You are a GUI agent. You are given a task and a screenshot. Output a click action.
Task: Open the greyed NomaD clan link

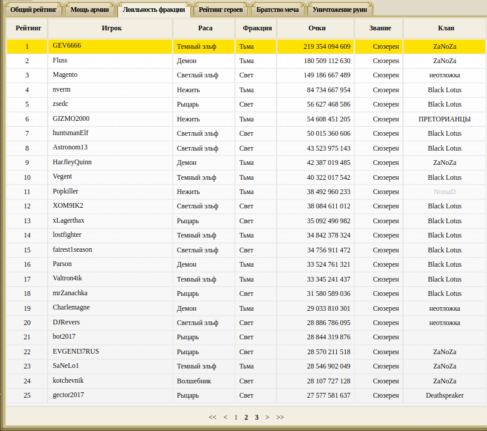coord(445,192)
